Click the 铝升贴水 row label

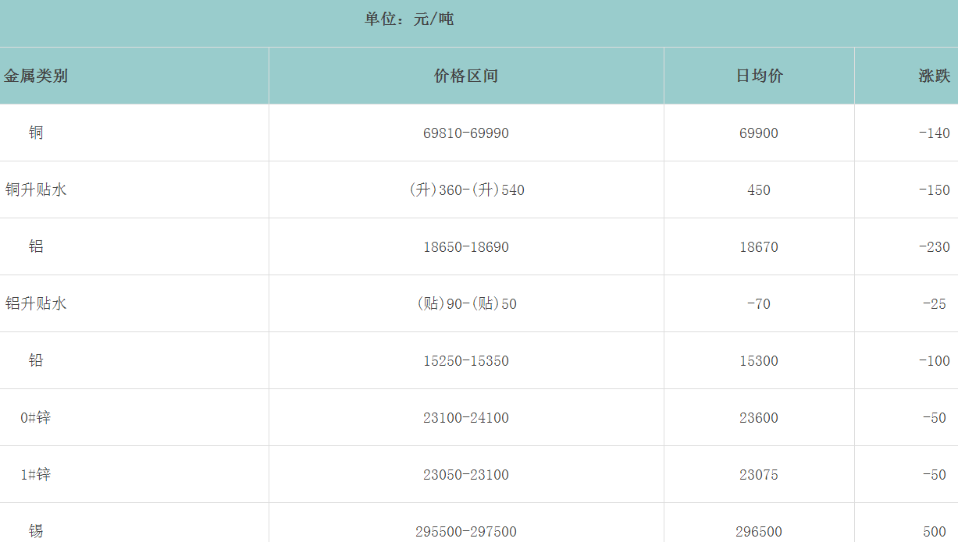[x=36, y=303]
